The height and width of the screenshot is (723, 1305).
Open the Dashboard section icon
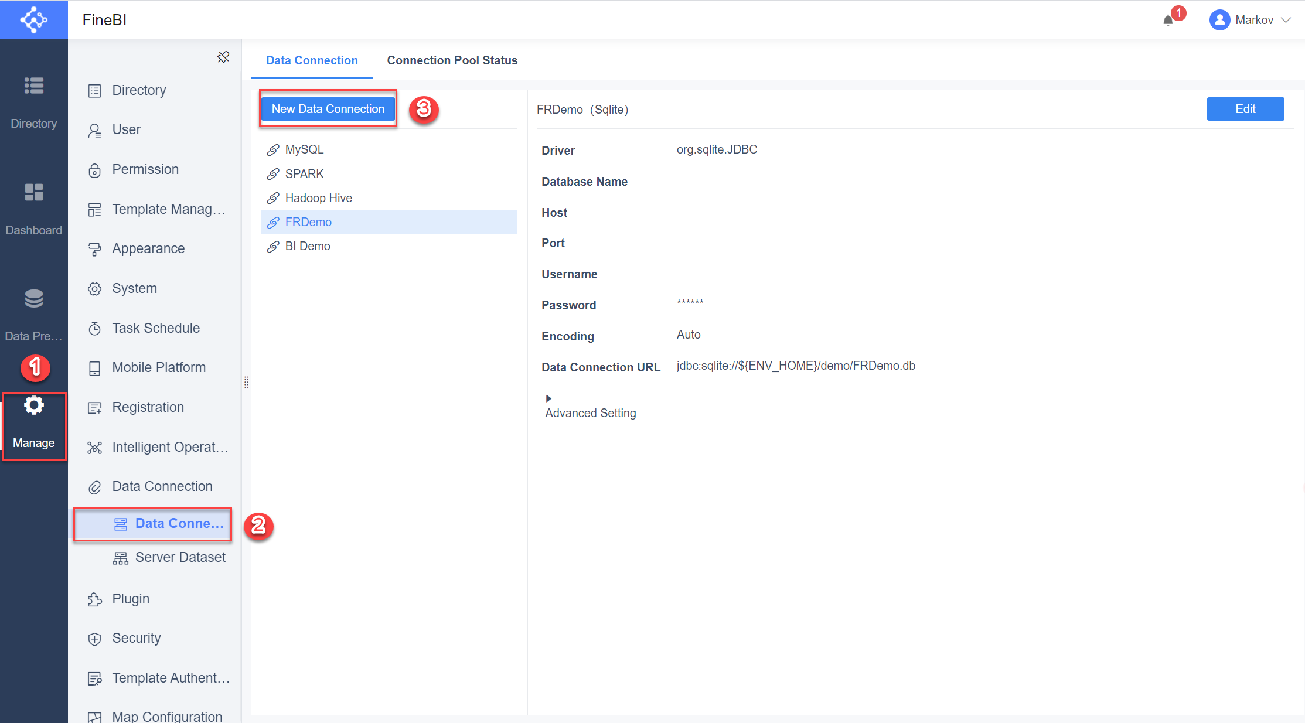click(x=33, y=192)
